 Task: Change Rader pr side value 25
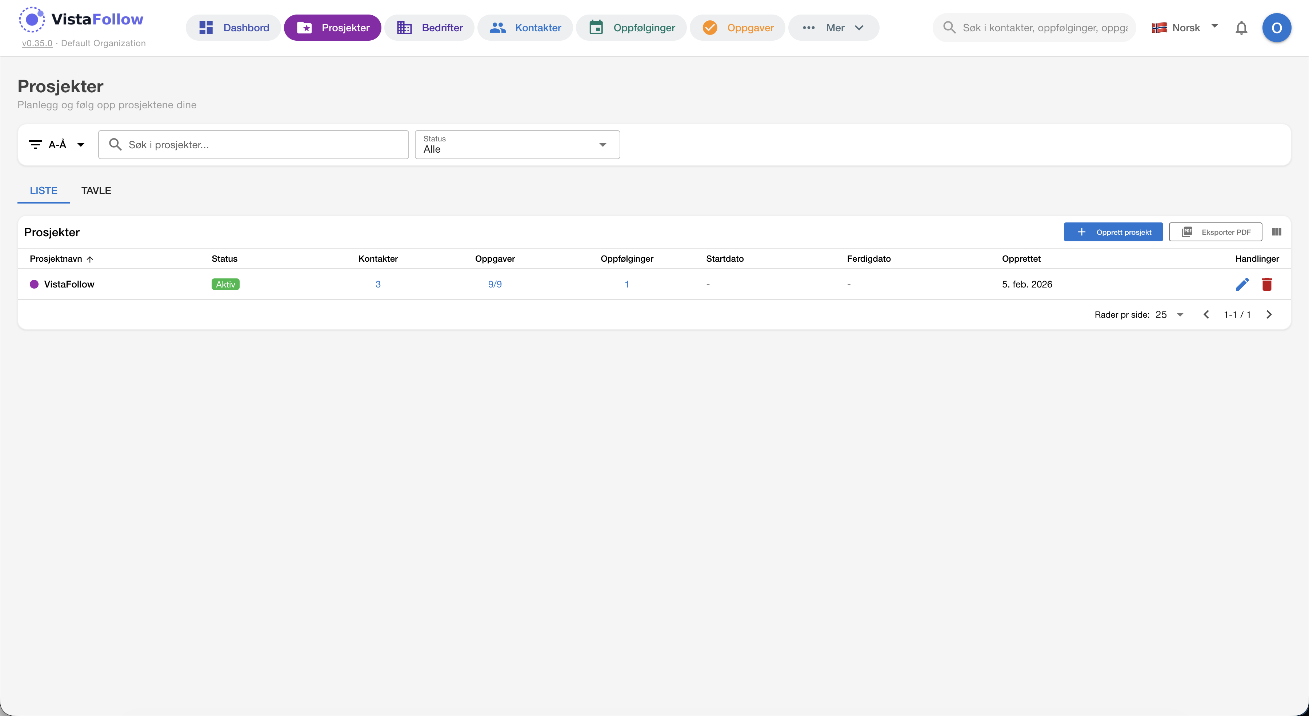[1169, 315]
